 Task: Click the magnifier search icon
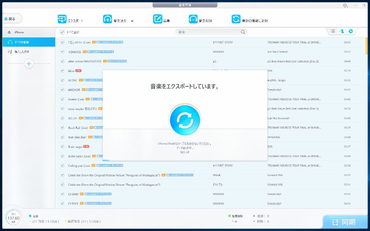(243, 32)
